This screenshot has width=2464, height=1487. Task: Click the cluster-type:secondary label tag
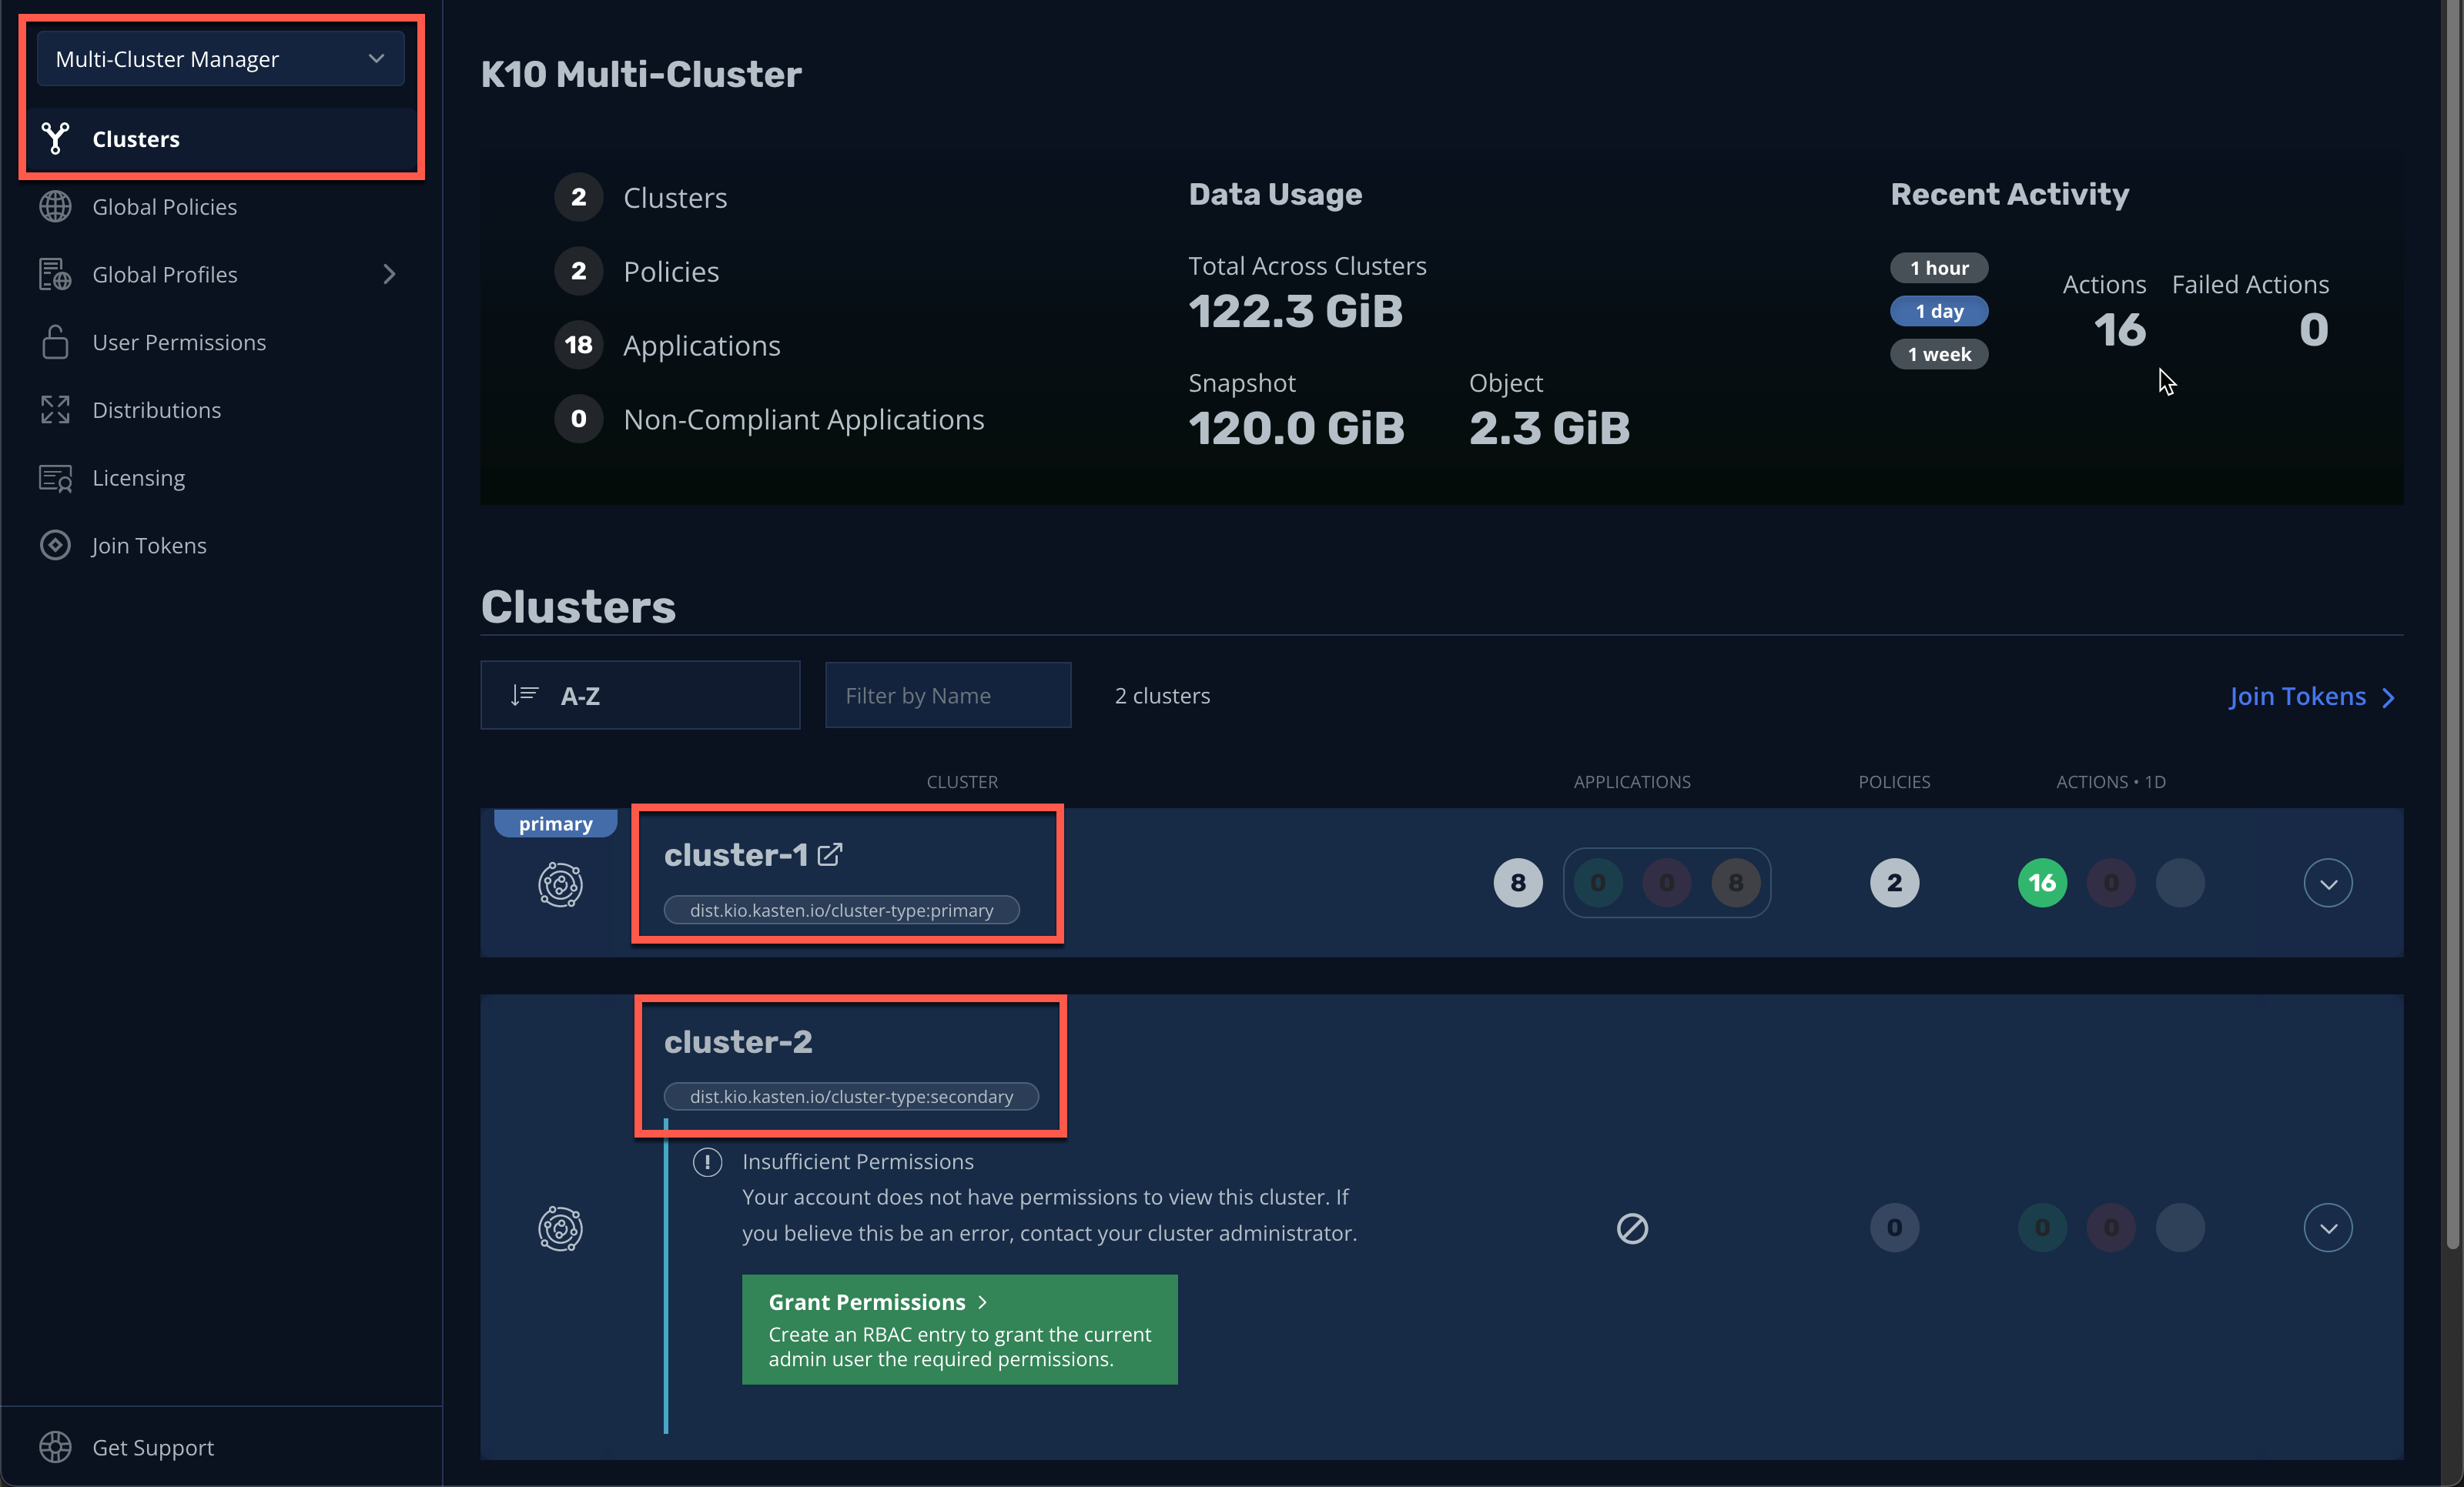(852, 1098)
